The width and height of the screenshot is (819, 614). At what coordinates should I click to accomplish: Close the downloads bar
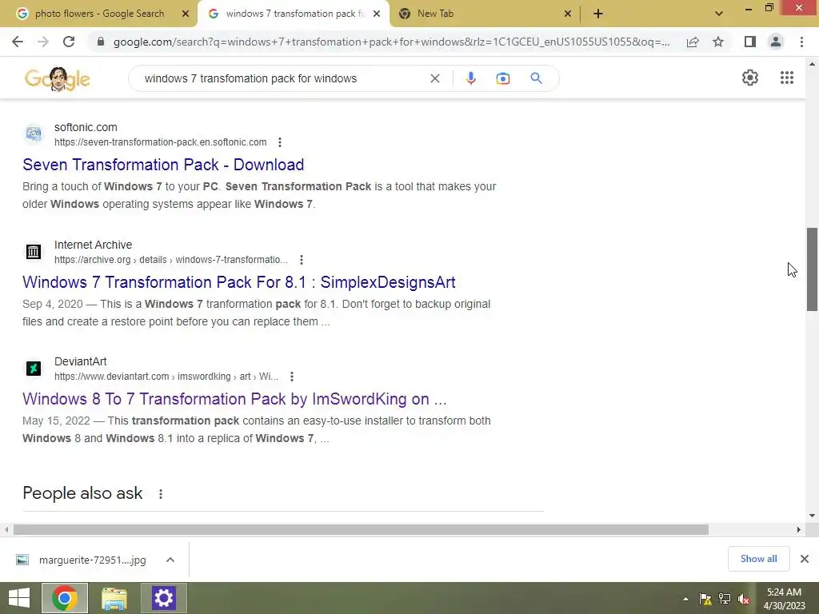point(805,559)
